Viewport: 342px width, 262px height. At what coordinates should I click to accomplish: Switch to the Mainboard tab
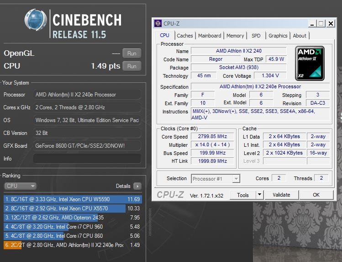coord(210,36)
